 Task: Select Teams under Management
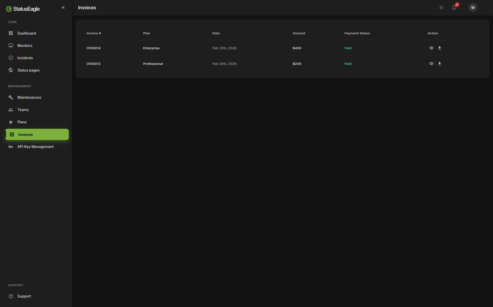pos(23,110)
